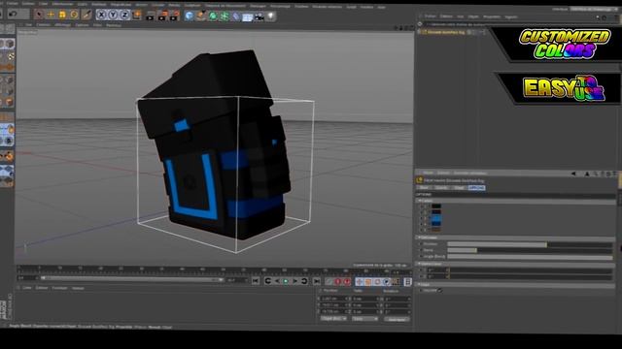Open the render settings clapperboard icon

click(x=174, y=16)
